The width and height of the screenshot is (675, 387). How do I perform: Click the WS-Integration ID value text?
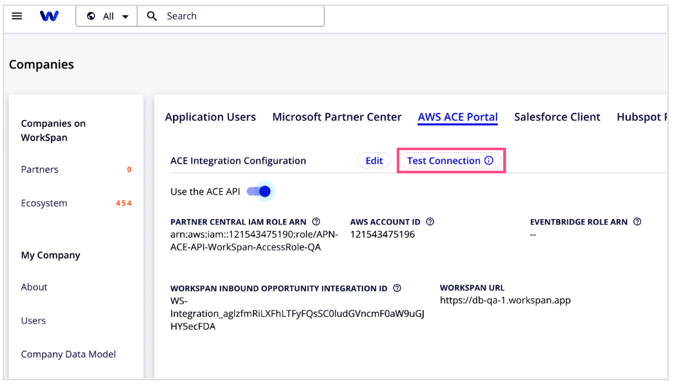coord(298,314)
